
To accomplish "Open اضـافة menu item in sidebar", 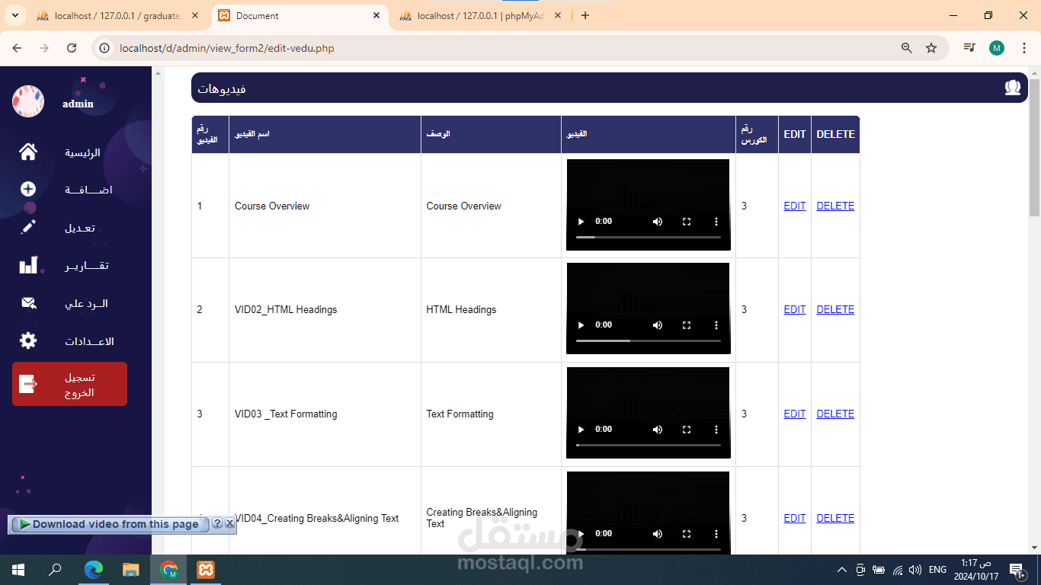I will 88,190.
